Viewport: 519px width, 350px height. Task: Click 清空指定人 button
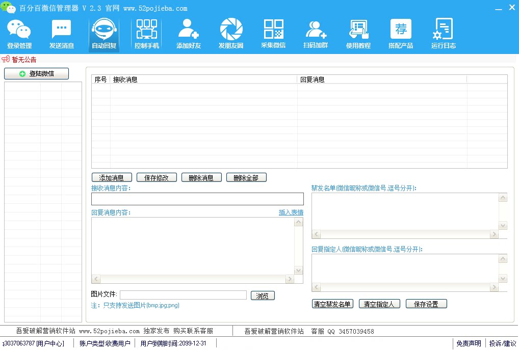coord(379,304)
